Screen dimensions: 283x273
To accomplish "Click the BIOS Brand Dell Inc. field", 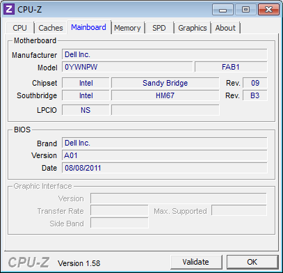I will (165, 143).
